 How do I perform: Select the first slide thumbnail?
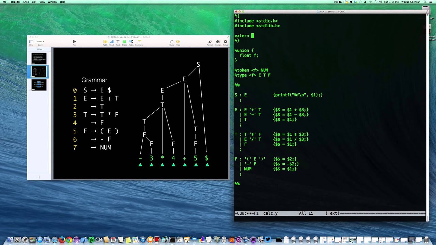(39, 58)
